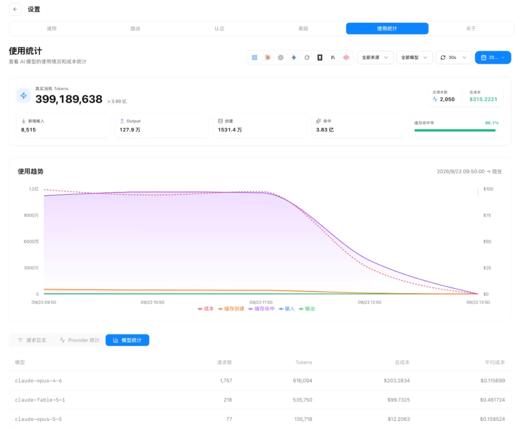Click the claude-opus-4-6 model row name
This screenshot has width=520, height=429.
coord(39,380)
